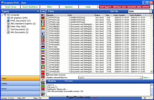Select Text Documents (3) tree item
154x100 pixels.
pyautogui.click(x=19, y=29)
